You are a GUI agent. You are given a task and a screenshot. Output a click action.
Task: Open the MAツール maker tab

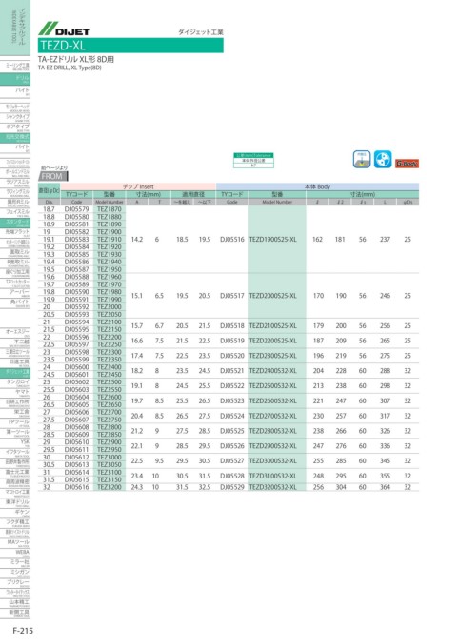[x=15, y=543]
